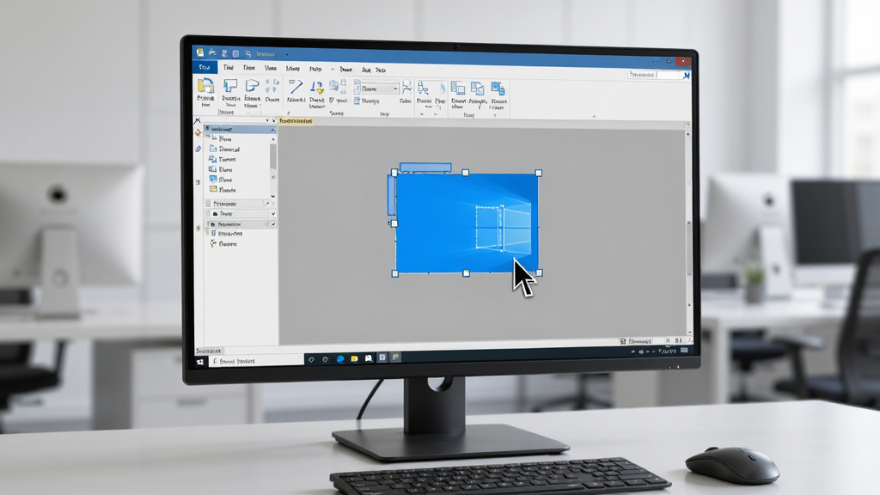The image size is (880, 495).
Task: Click the Cortana circle icon on taskbar
Action: coord(311,359)
